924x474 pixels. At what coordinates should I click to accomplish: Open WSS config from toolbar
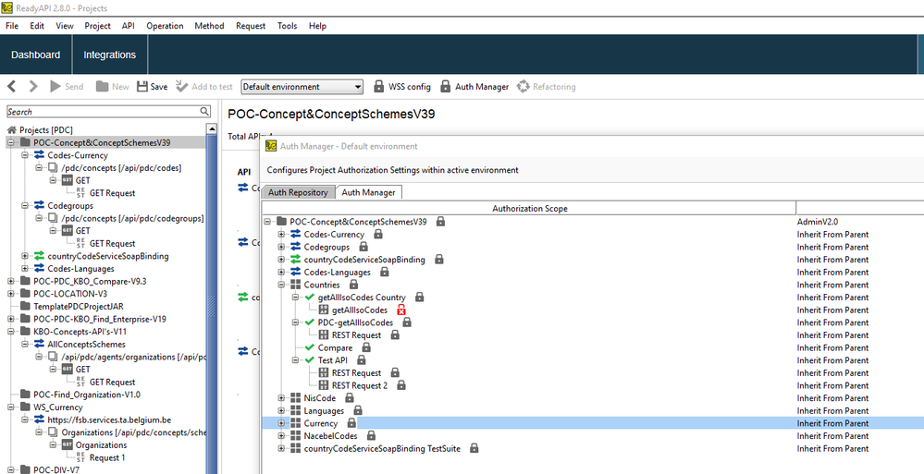tap(402, 87)
